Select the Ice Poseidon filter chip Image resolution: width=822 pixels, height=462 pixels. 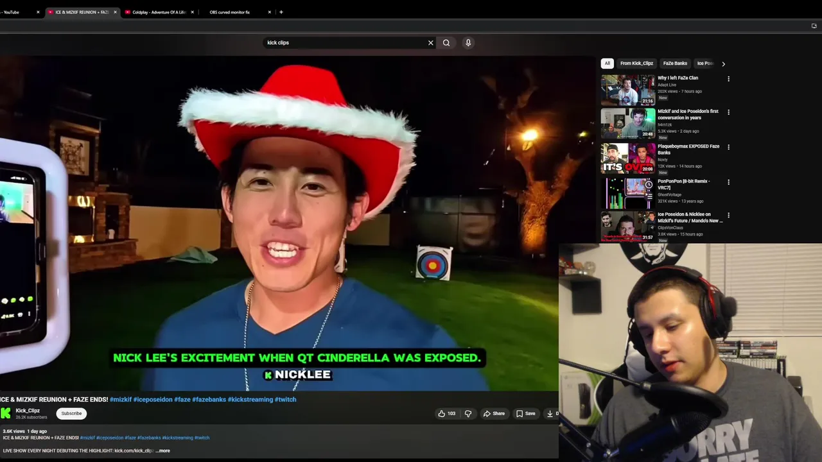point(705,64)
